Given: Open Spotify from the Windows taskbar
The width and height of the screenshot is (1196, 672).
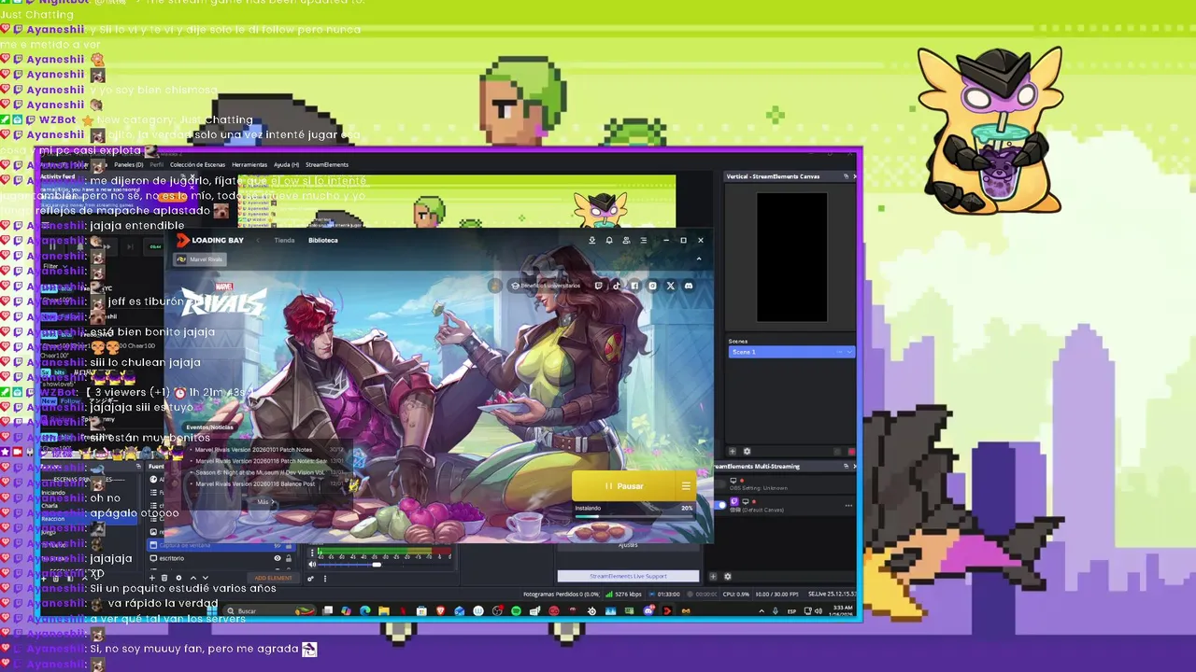Looking at the screenshot, I should [x=516, y=610].
